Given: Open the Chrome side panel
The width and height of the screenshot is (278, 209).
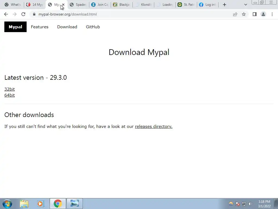Looking at the screenshot, I should [x=255, y=14].
